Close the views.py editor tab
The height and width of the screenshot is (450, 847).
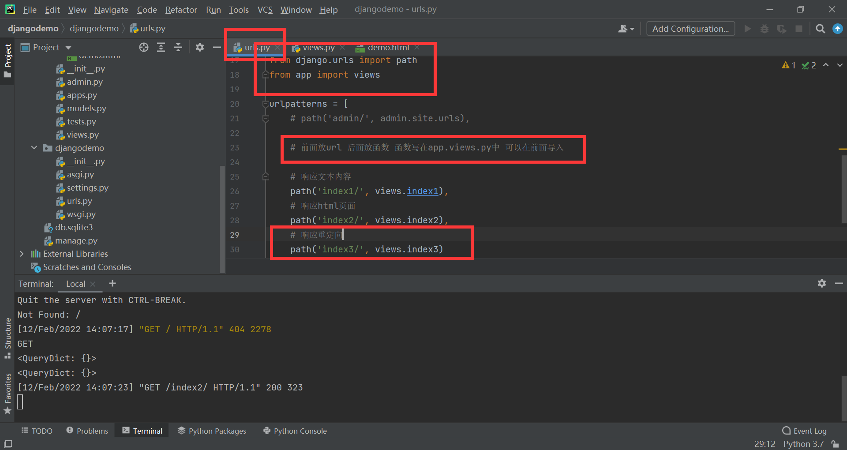(x=342, y=47)
